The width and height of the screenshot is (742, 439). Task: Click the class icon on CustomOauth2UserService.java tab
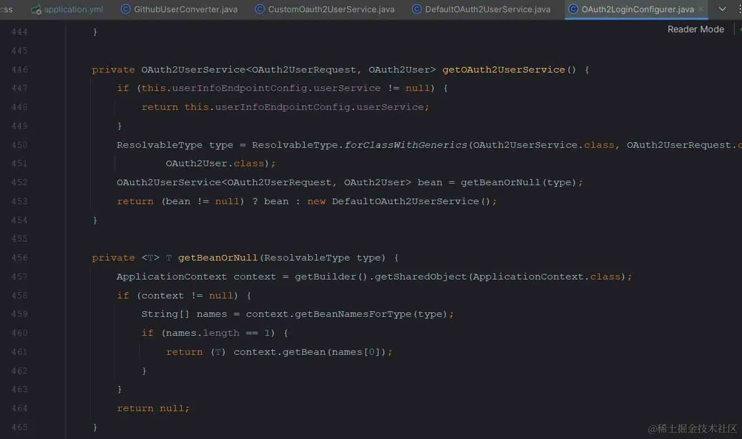click(260, 9)
